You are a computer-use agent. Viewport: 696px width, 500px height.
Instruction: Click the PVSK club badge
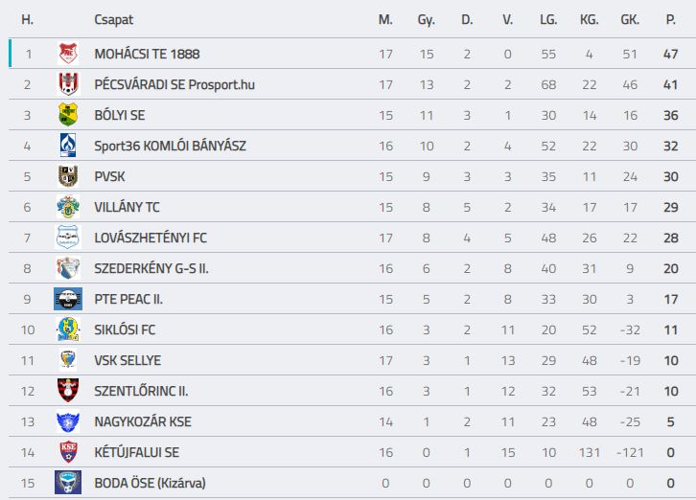(x=68, y=176)
